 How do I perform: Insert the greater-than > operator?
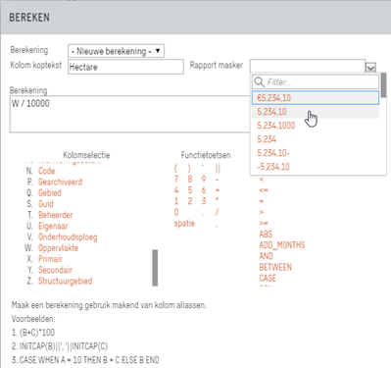pos(262,212)
